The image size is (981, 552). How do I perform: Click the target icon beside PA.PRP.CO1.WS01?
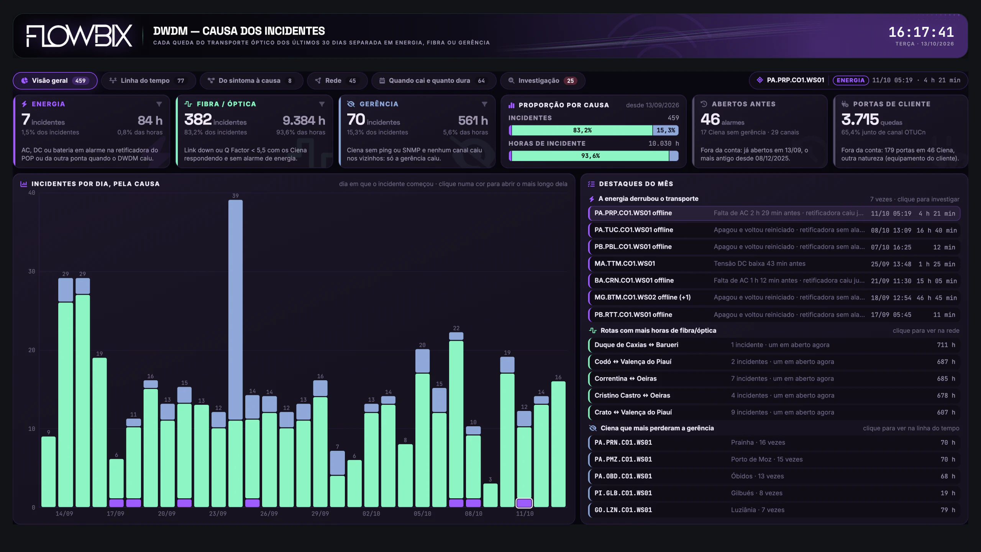760,80
